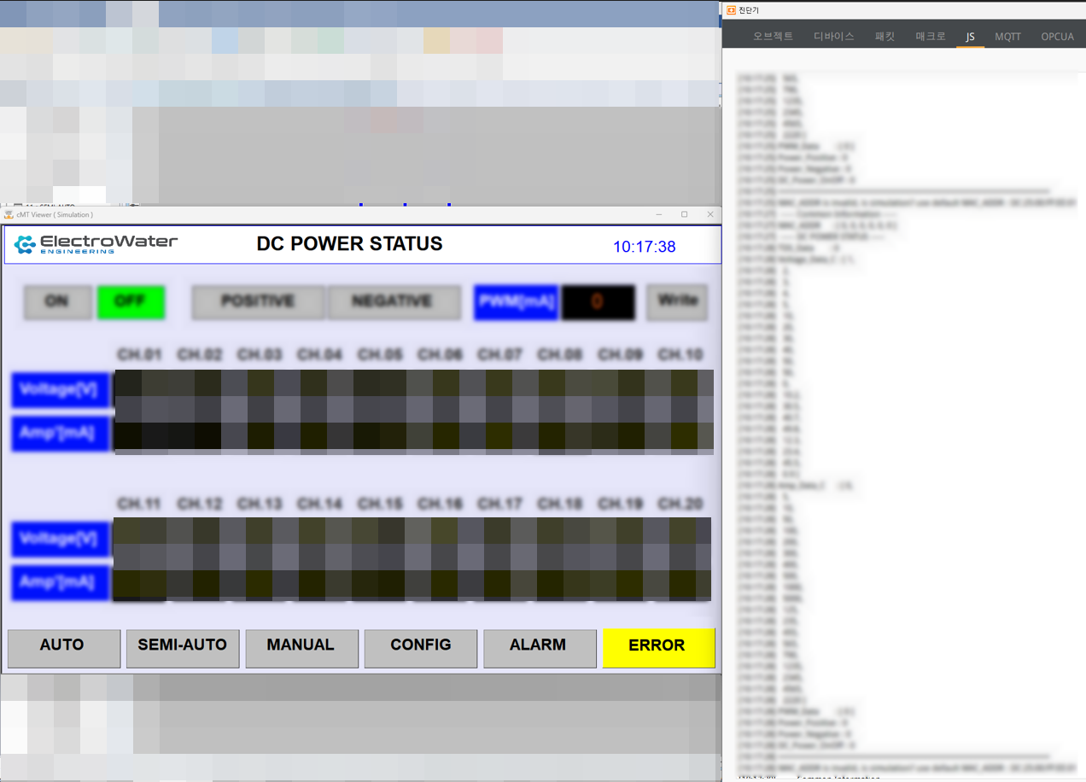Open the 오브젝트 tab
Screen dimensions: 1086x782
[773, 37]
